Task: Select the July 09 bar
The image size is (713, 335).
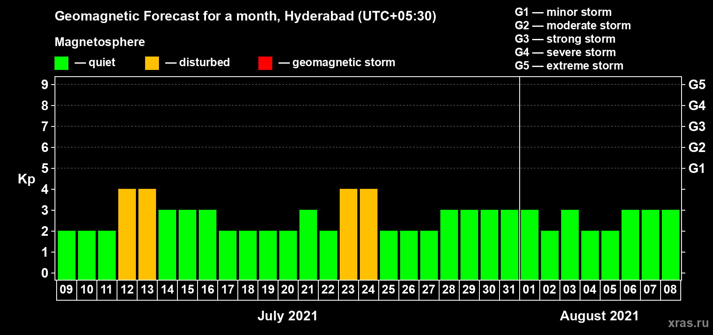Action: coord(67,255)
